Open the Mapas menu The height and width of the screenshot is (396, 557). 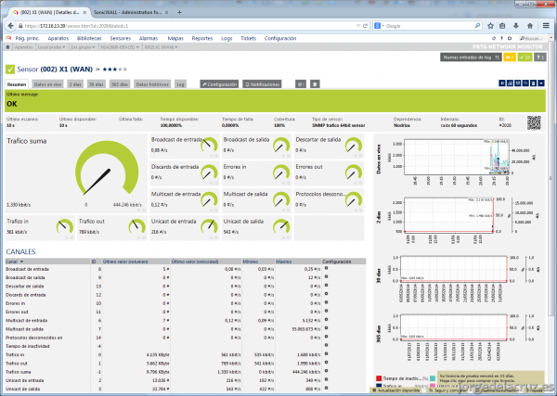[x=175, y=38]
